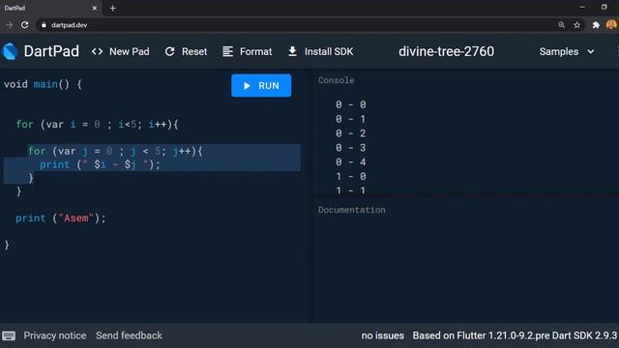Screen dimensions: 619x348
Task: Click the browser reload icon
Action: pos(24,25)
